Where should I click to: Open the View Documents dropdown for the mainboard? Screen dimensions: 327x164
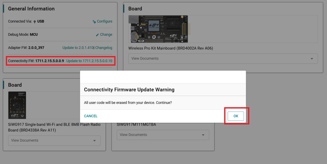(x=223, y=59)
